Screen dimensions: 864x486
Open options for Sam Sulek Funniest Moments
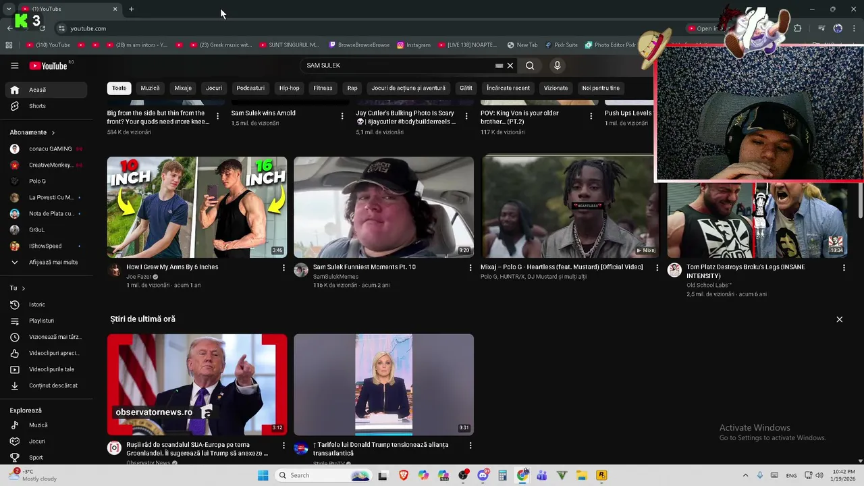(470, 268)
